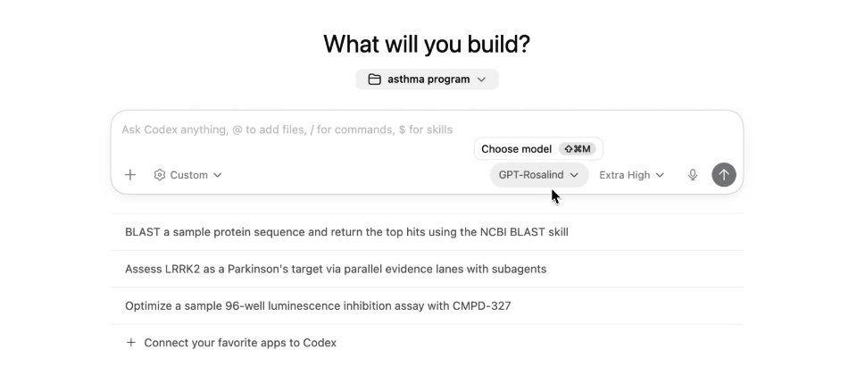Click the folder icon beside asthma program
The height and width of the screenshot is (375, 857).
pyautogui.click(x=375, y=79)
